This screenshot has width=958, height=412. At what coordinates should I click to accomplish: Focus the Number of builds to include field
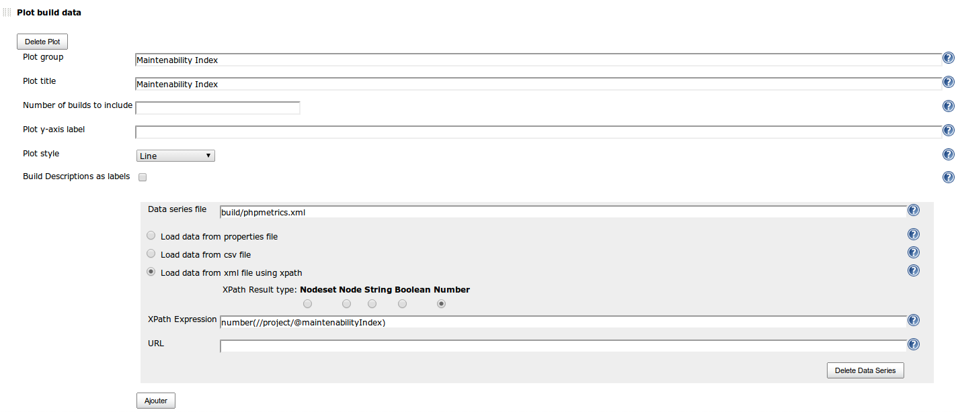218,108
